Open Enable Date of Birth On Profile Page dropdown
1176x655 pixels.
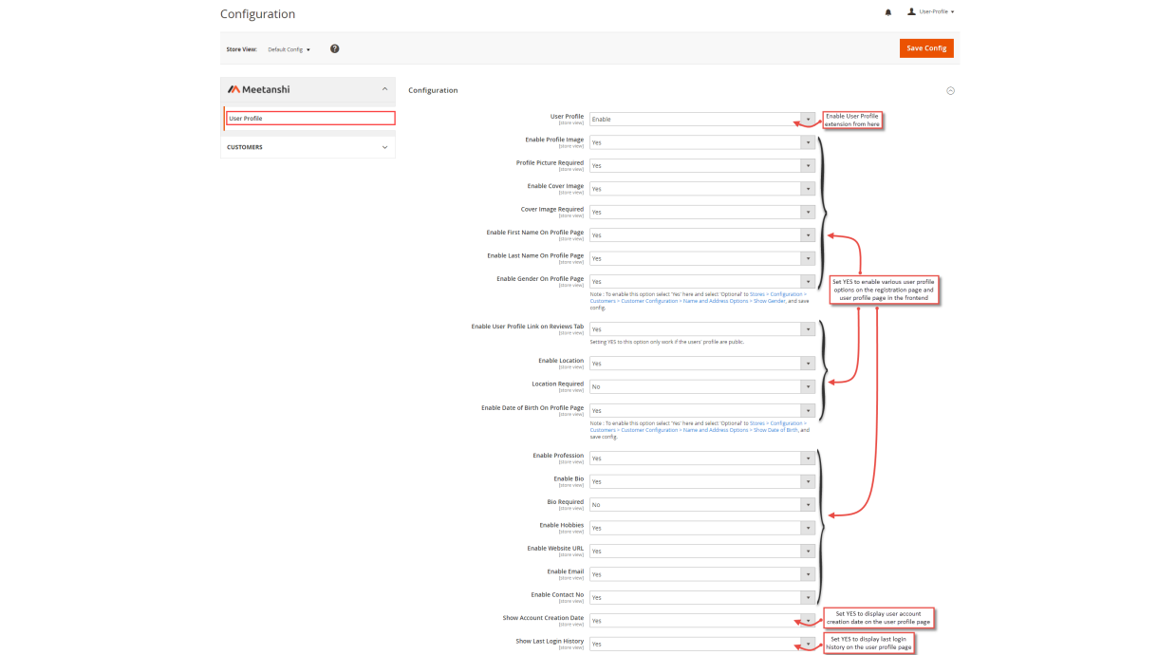tap(702, 411)
